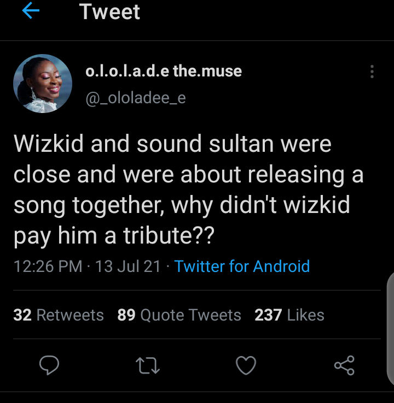View the 32 Retweets list
Viewport: 394px width, 403px height.
coord(59,315)
